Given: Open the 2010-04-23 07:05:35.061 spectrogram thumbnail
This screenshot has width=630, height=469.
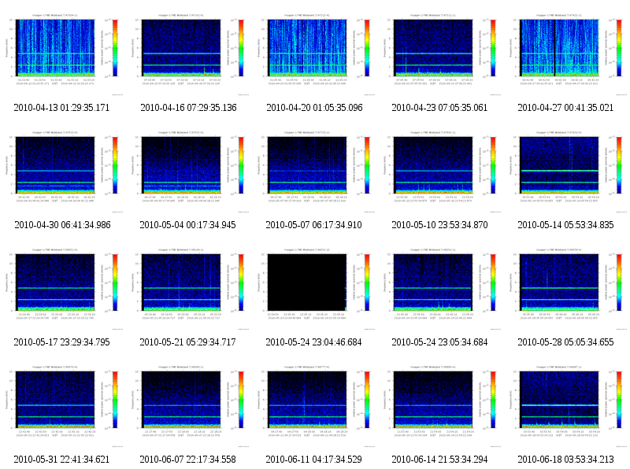Looking at the screenshot, I should point(440,54).
